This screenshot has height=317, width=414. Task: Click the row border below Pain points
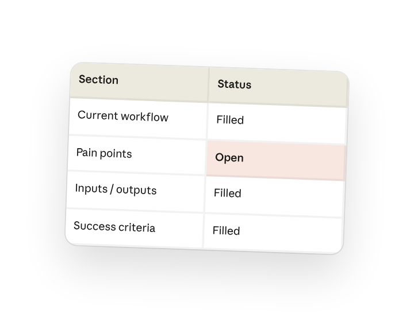tap(136, 173)
